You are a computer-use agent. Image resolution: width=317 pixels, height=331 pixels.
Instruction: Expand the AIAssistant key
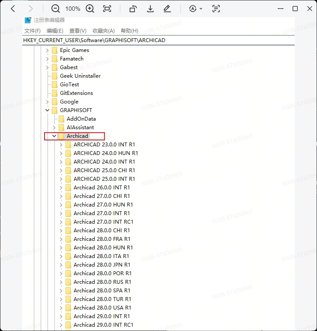point(54,128)
